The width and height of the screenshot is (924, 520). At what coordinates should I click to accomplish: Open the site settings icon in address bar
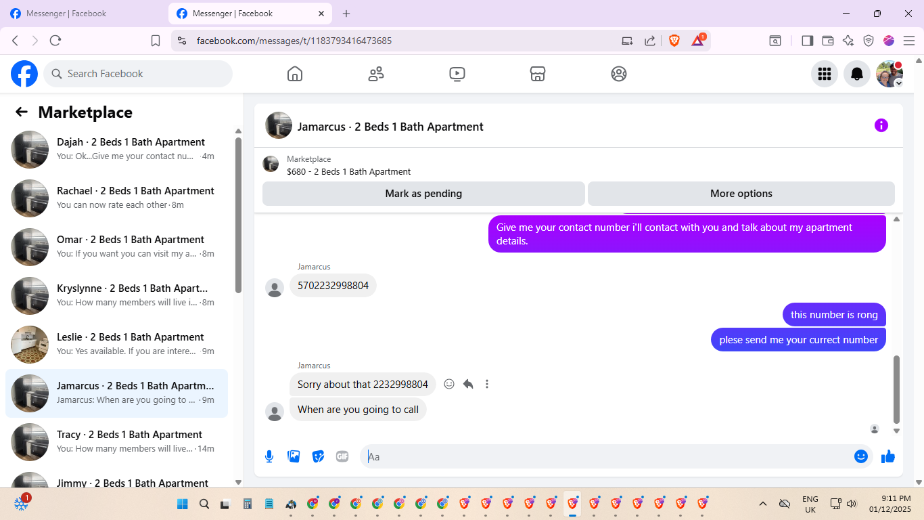click(x=181, y=41)
